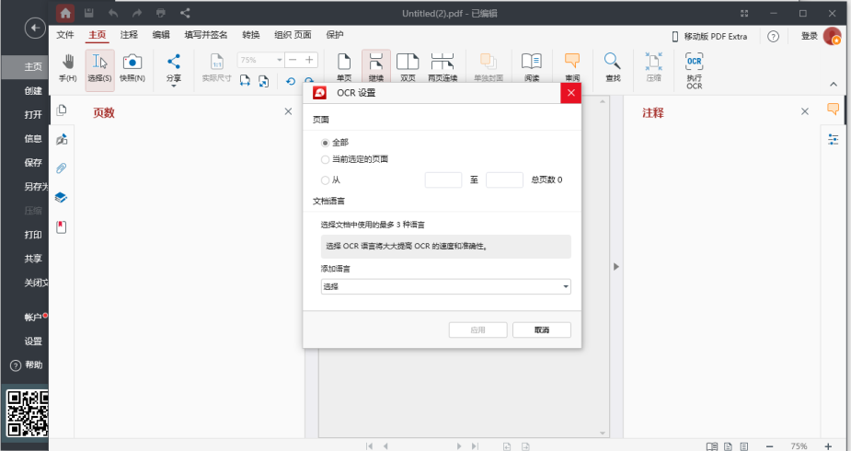The width and height of the screenshot is (851, 451).
Task: Switch to 单页 single page view
Action: 344,68
